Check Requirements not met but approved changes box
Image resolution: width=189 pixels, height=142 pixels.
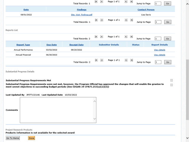click(x=172, y=85)
